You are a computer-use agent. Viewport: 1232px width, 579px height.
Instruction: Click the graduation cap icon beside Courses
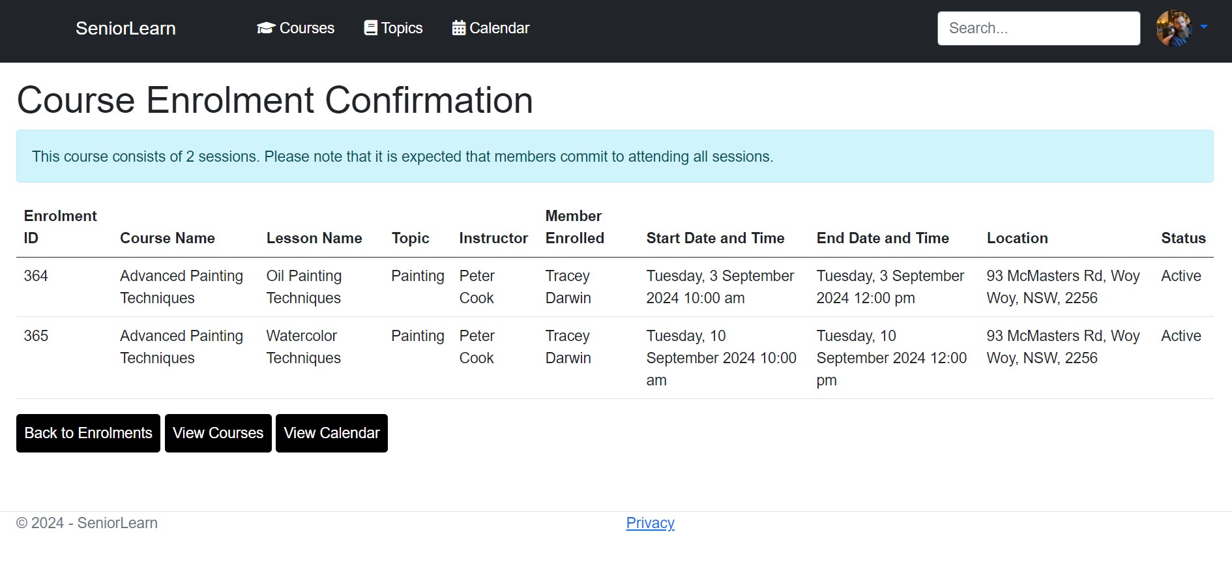[x=265, y=28]
